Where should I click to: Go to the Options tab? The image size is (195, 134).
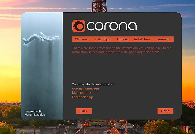pos(123,39)
